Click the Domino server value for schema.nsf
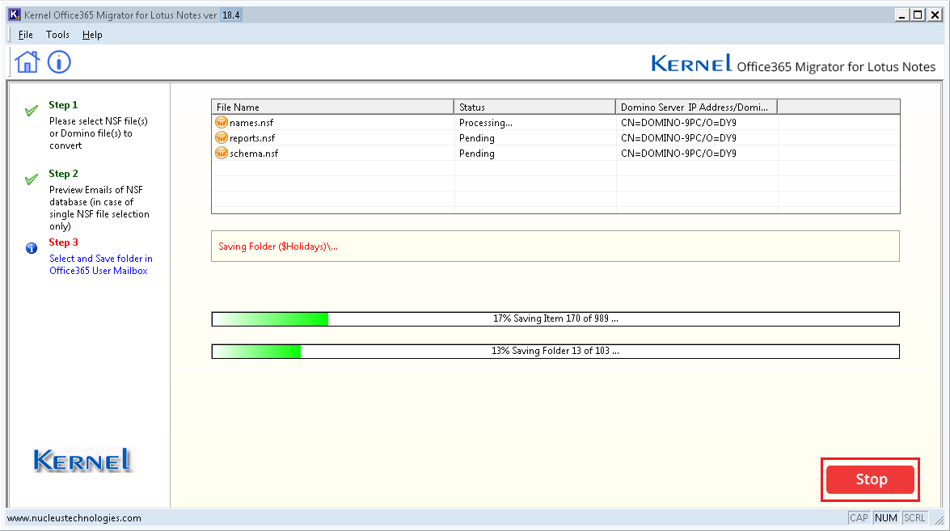Image resolution: width=950 pixels, height=531 pixels. [x=678, y=154]
